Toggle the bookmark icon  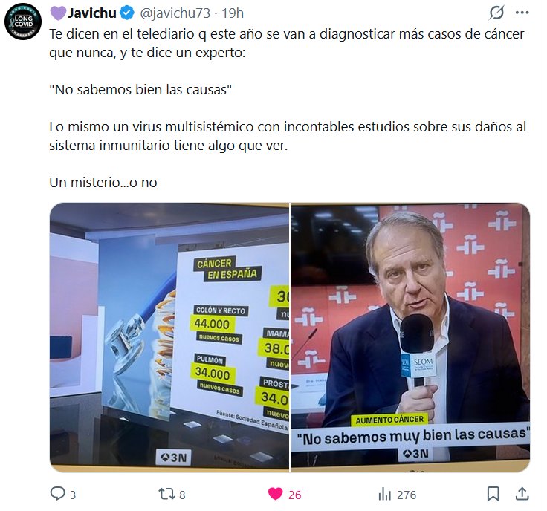tap(493, 494)
